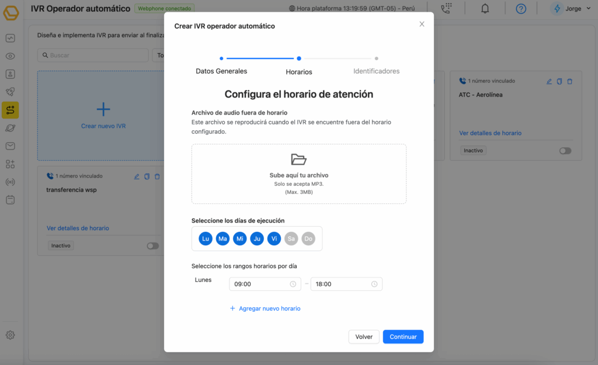598x365 pixels.
Task: Click the settings gear in sidebar
Action: click(10, 335)
